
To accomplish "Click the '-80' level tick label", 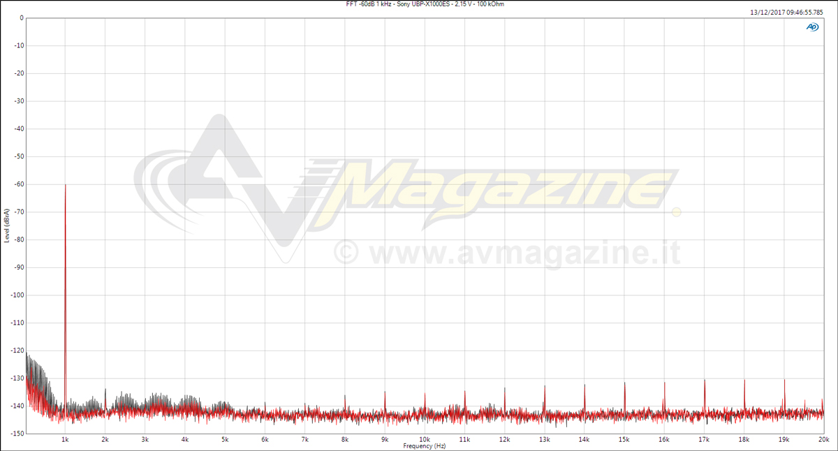I will point(19,239).
